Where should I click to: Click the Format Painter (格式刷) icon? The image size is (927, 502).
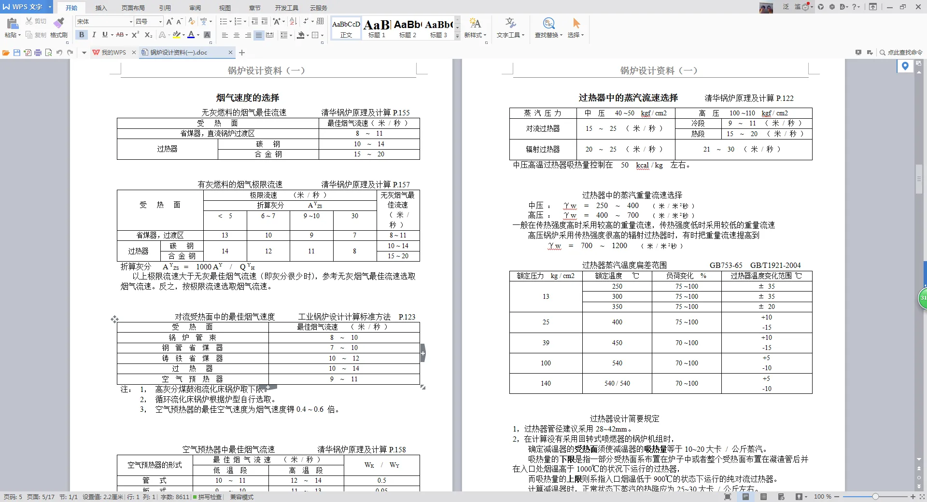pos(58,23)
